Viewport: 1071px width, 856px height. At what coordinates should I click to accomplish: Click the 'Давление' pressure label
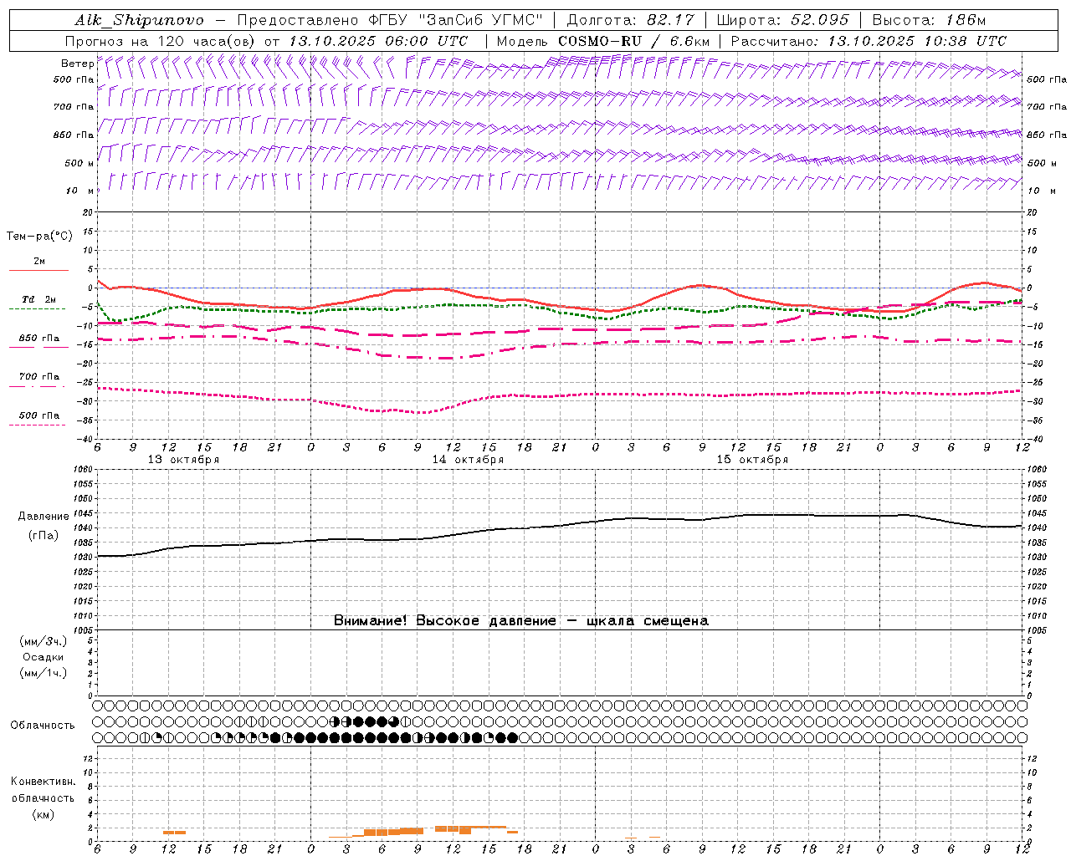click(44, 517)
